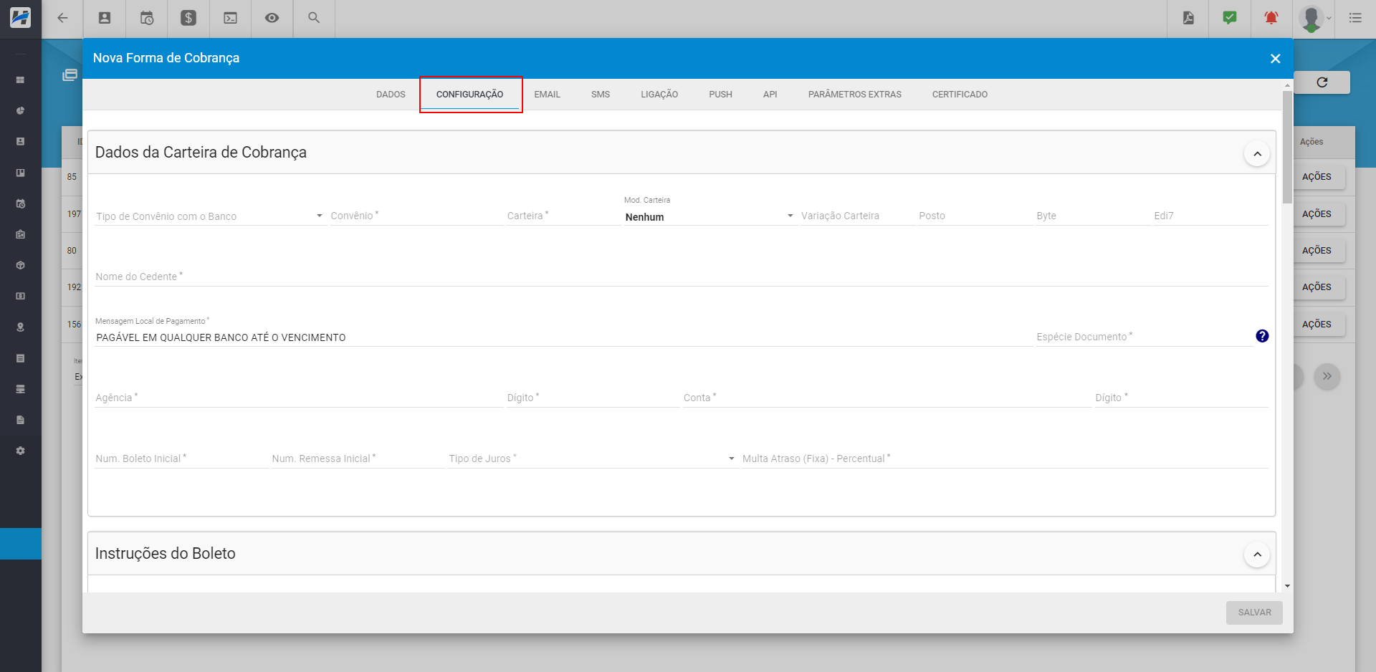
Task: Close the Nova Forma de Cobrança dialog
Action: [1275, 59]
